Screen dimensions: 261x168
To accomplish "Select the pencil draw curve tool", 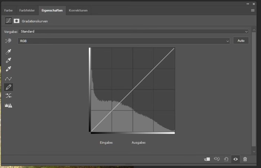I will tap(8, 87).
